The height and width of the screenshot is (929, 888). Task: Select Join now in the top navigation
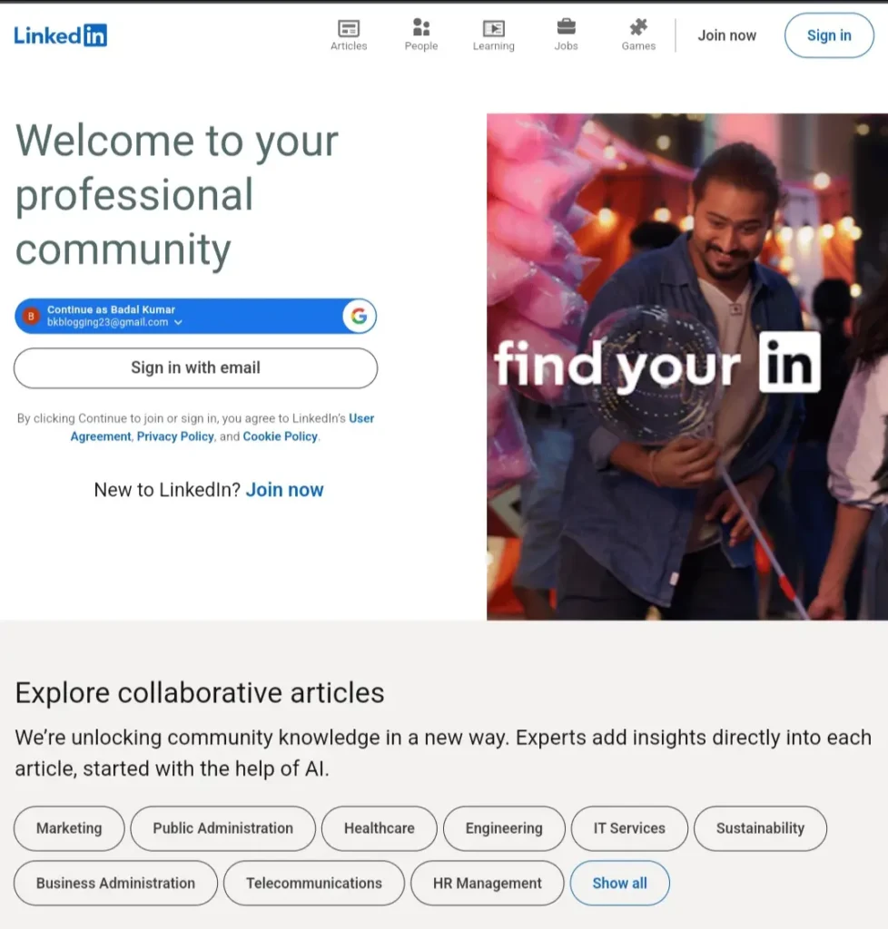pos(726,35)
